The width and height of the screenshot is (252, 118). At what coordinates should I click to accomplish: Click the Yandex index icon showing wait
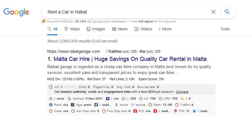pyautogui.click(x=155, y=111)
